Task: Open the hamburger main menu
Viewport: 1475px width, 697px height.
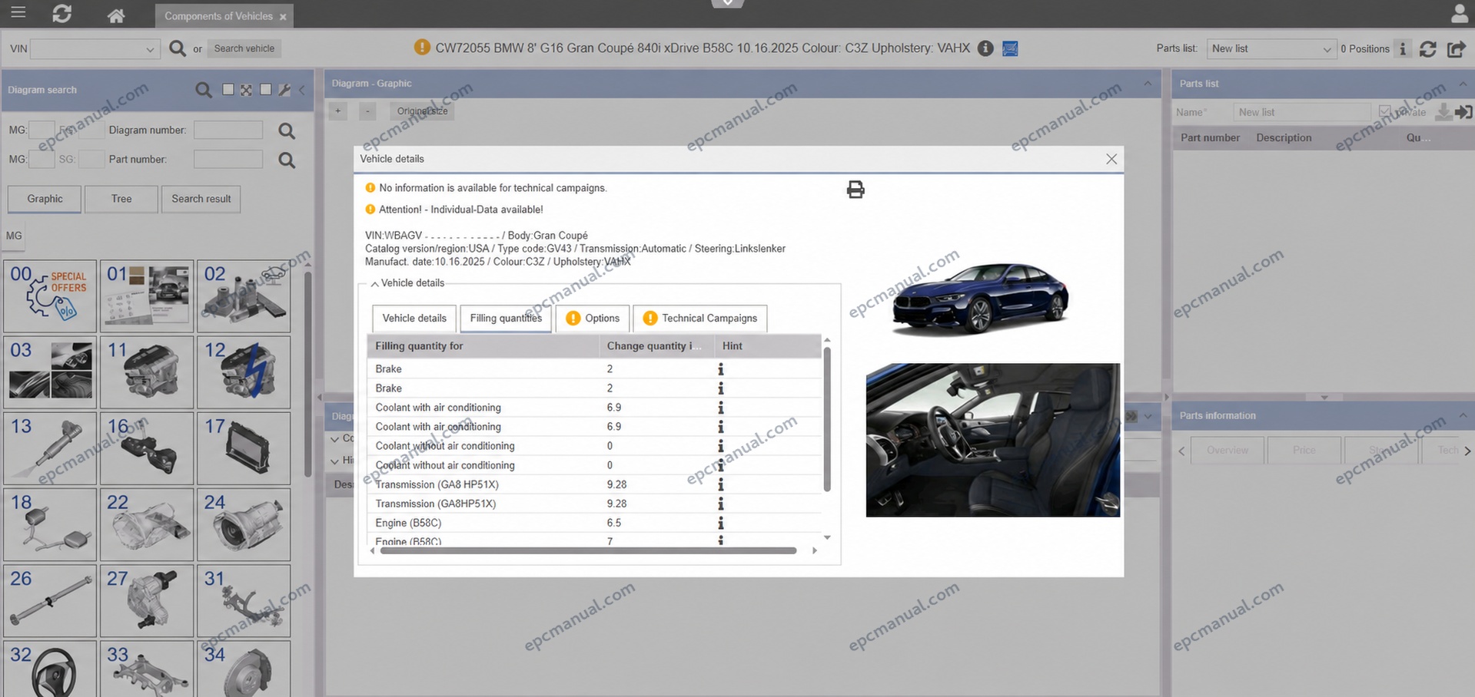Action: pyautogui.click(x=18, y=12)
